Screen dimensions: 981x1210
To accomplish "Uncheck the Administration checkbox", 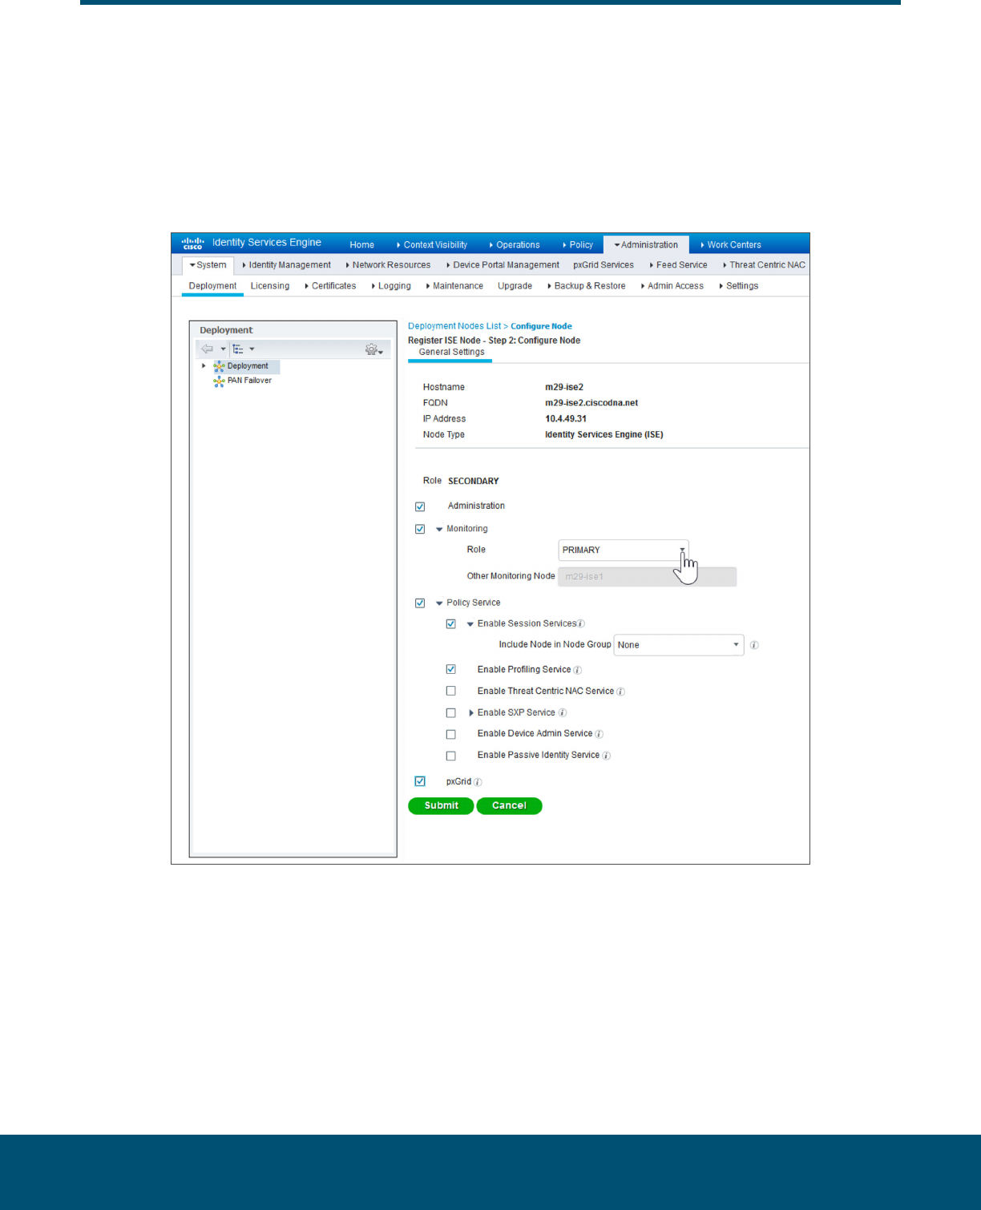I will [x=420, y=506].
